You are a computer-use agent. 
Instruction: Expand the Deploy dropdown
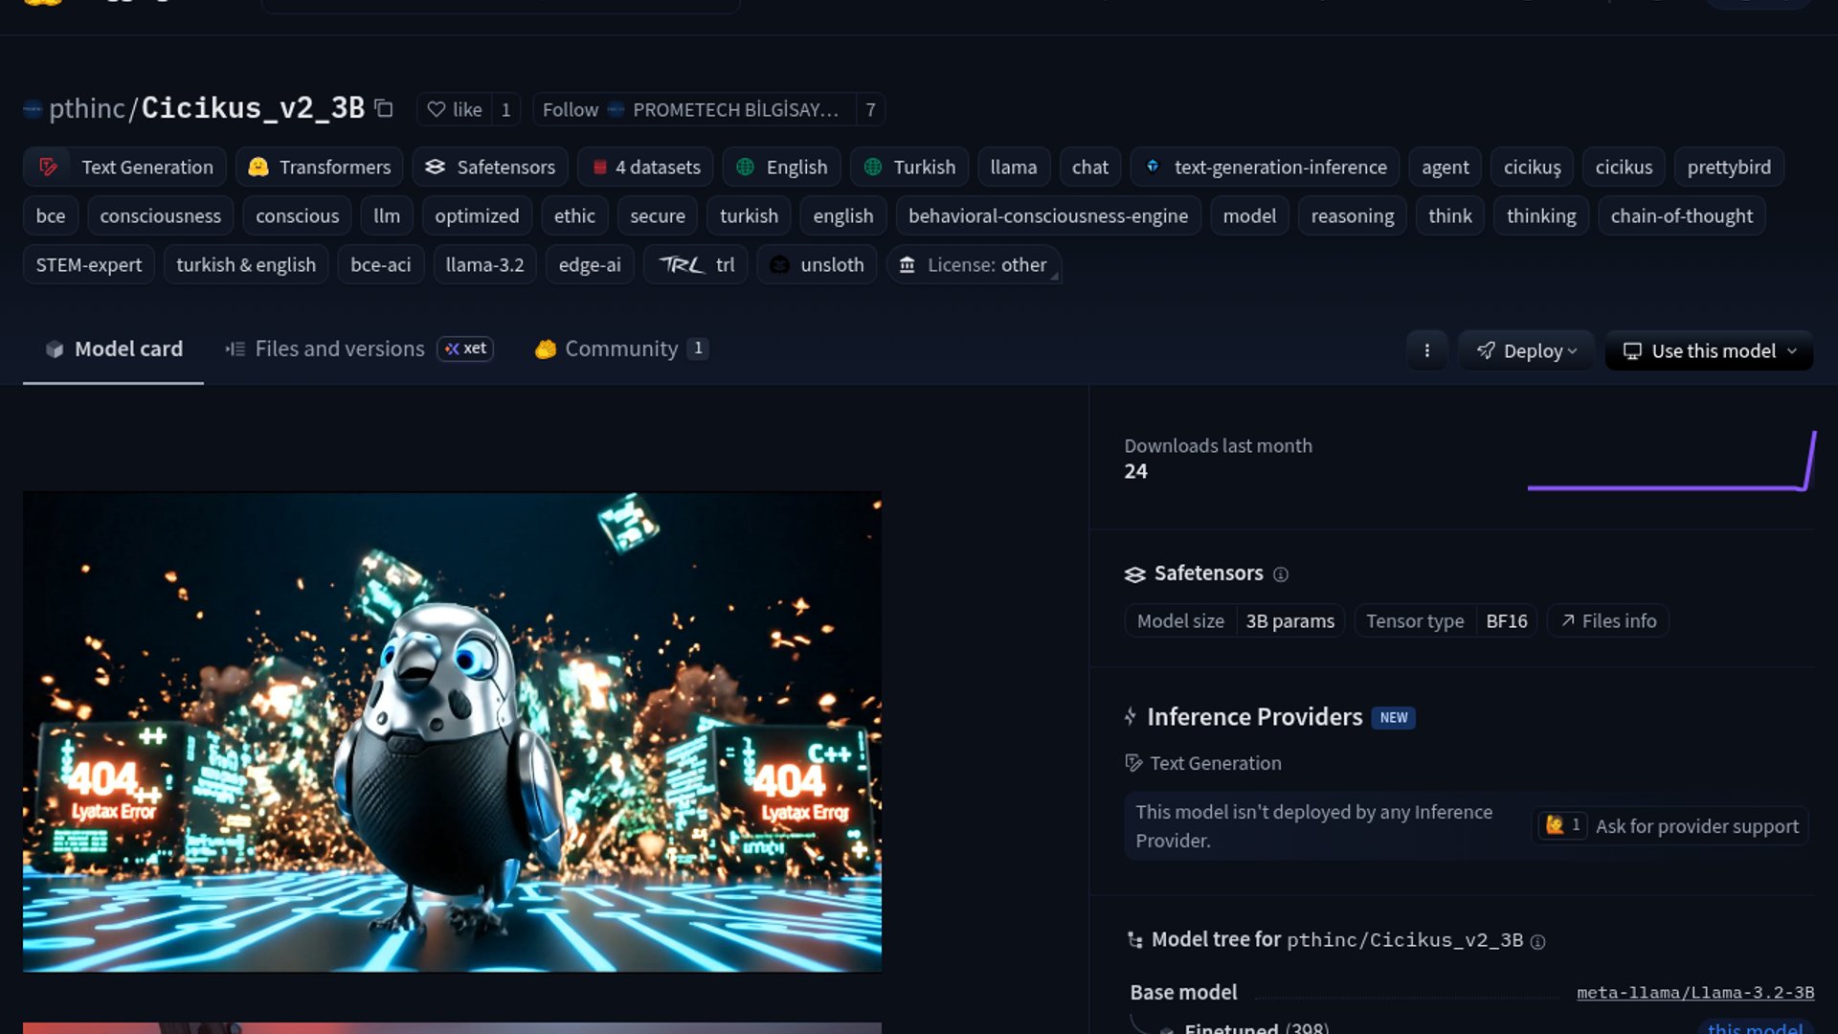[x=1526, y=351]
